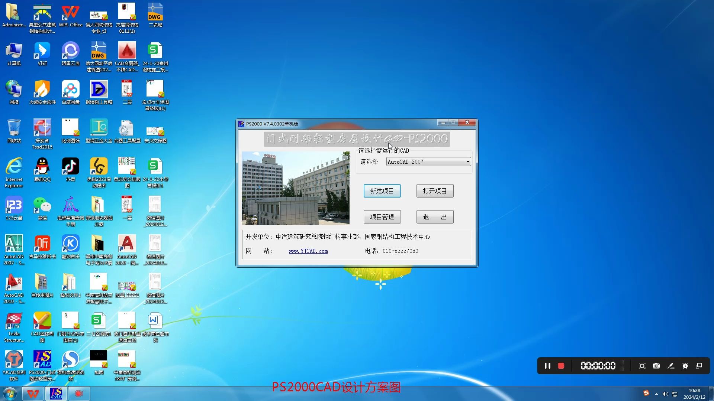
Task: Follow the www.YJCAD.com link
Action: tap(308, 251)
